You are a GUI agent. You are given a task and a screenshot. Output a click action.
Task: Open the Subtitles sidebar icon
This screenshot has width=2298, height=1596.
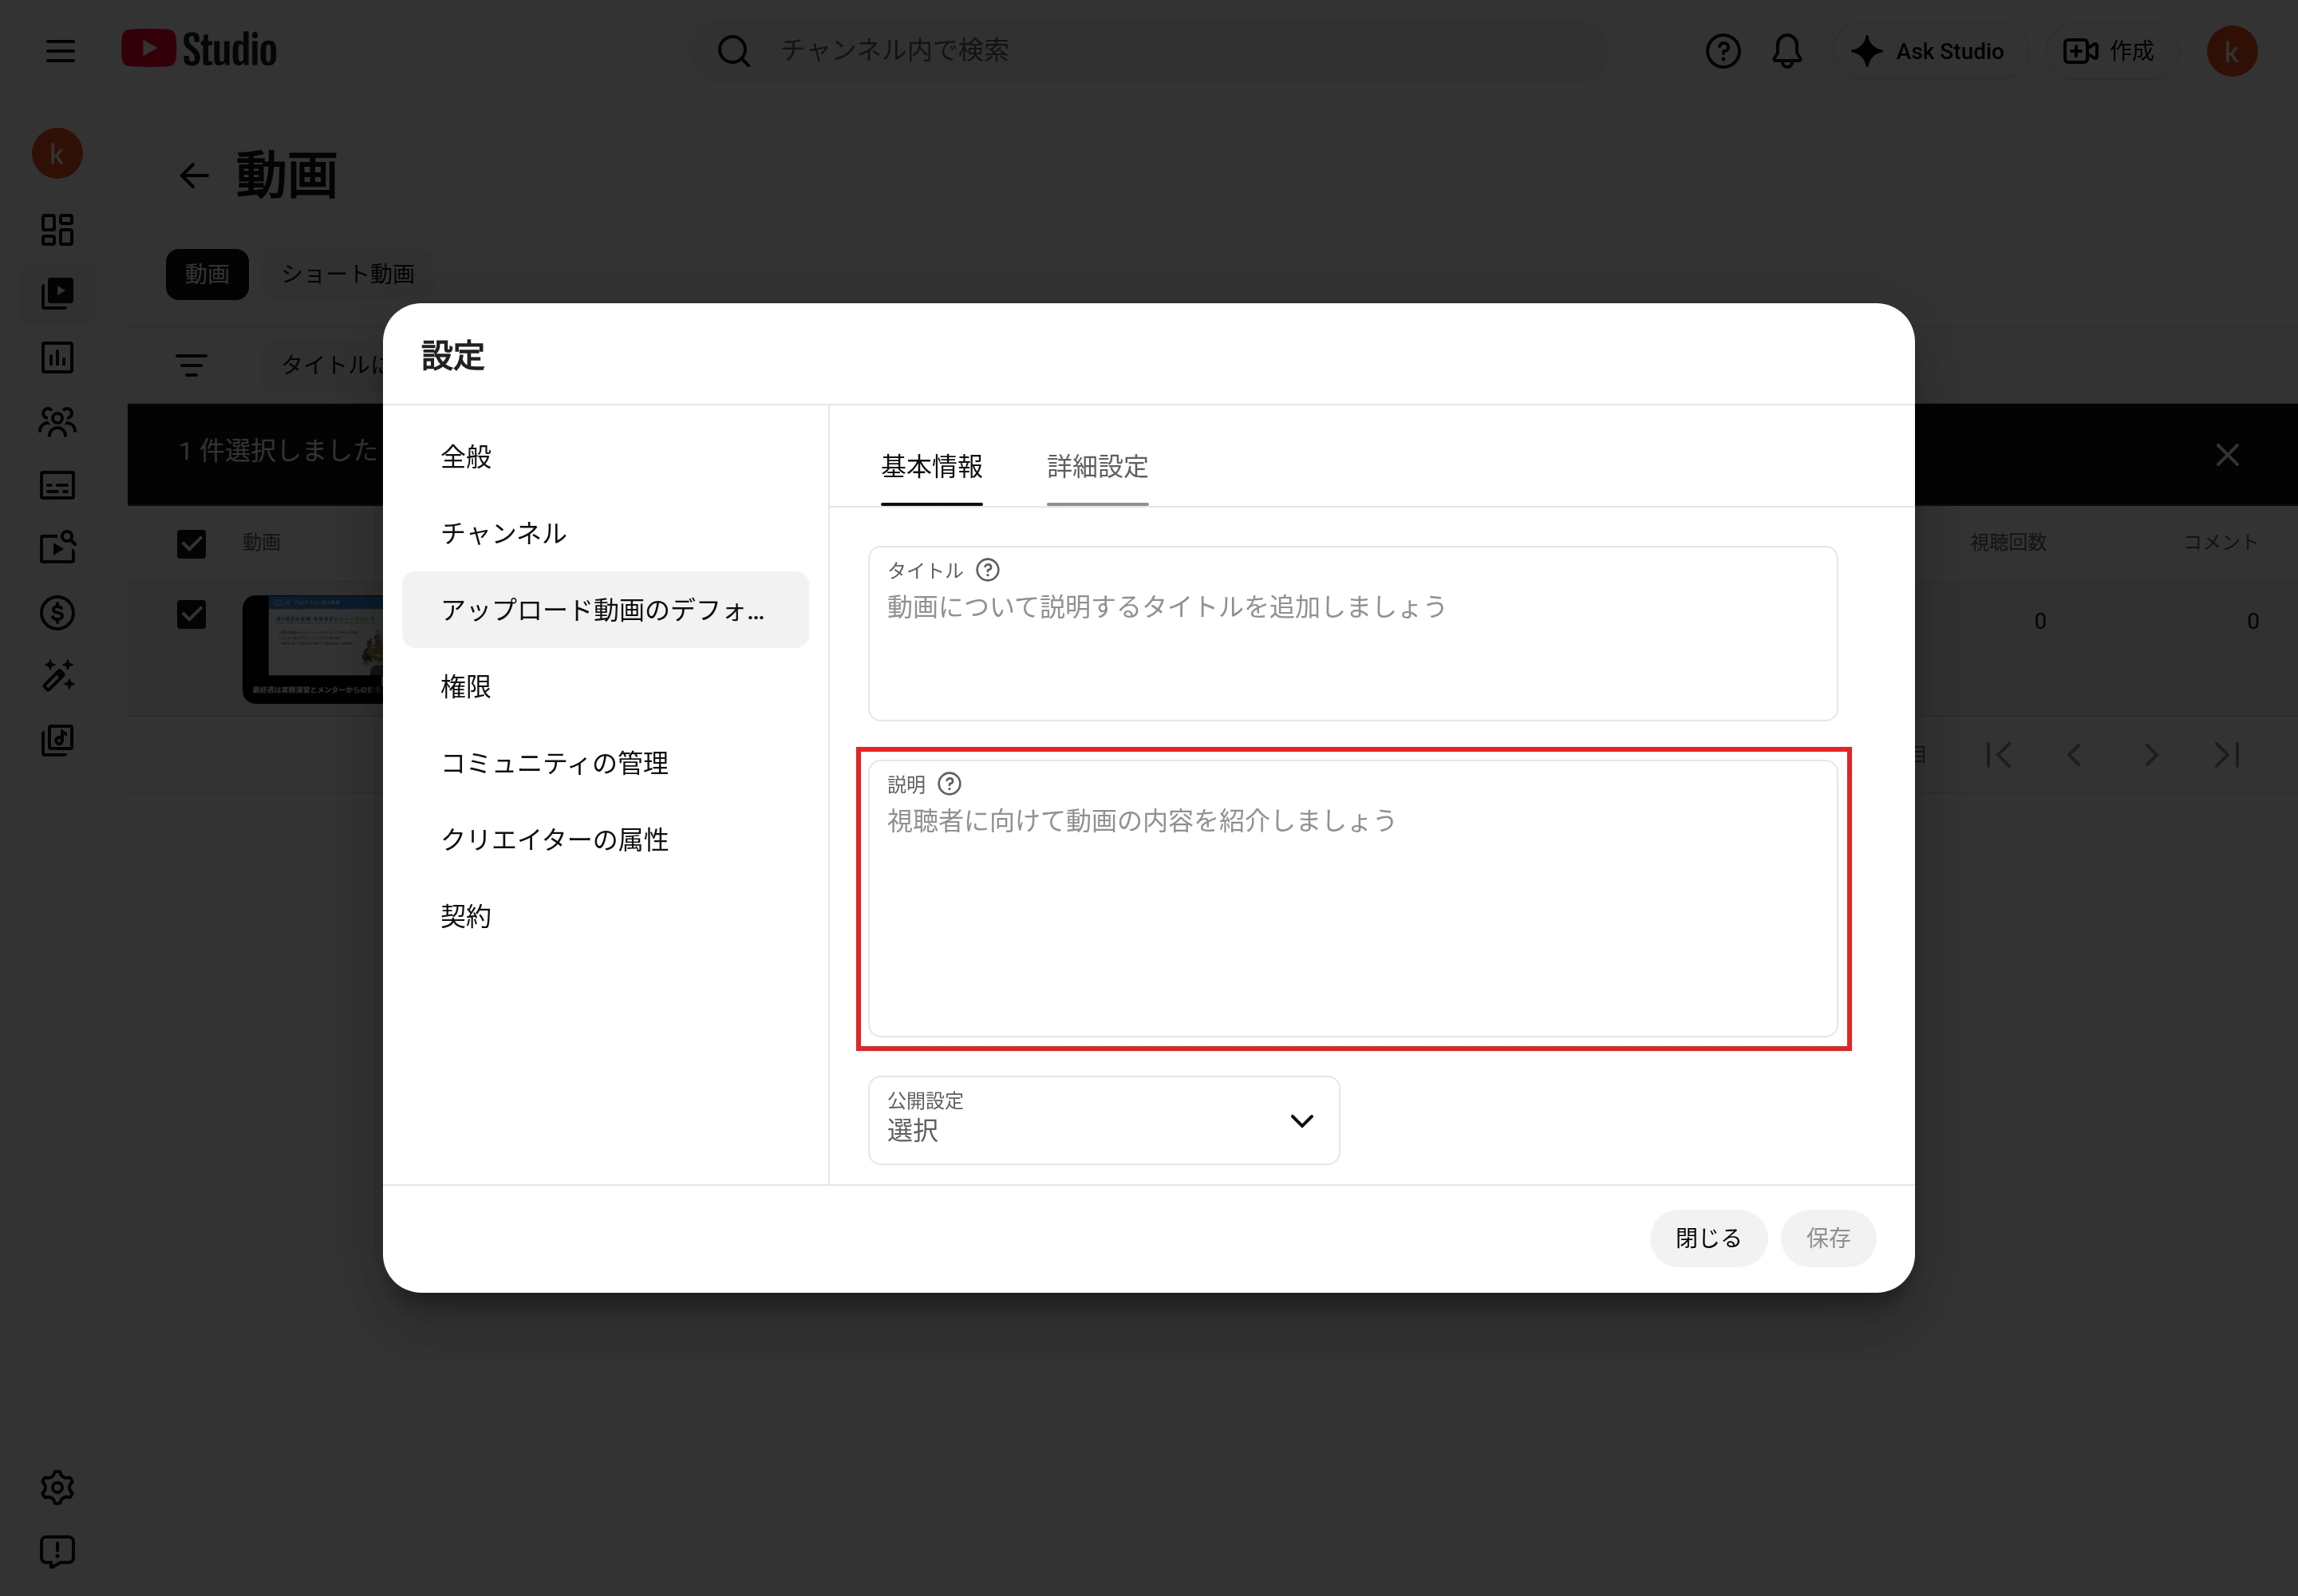coord(57,485)
